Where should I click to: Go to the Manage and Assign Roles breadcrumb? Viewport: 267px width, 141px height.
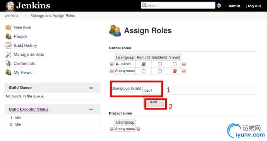(x=53, y=15)
